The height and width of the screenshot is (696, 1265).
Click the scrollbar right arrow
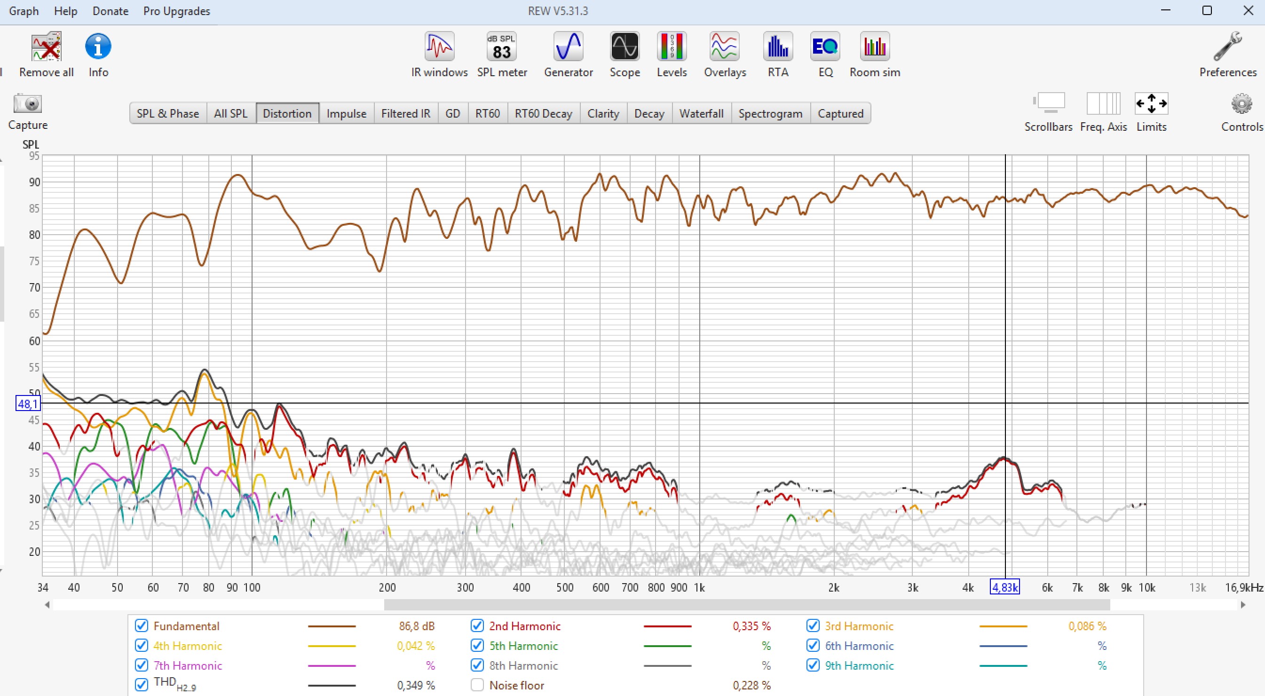click(x=1243, y=605)
